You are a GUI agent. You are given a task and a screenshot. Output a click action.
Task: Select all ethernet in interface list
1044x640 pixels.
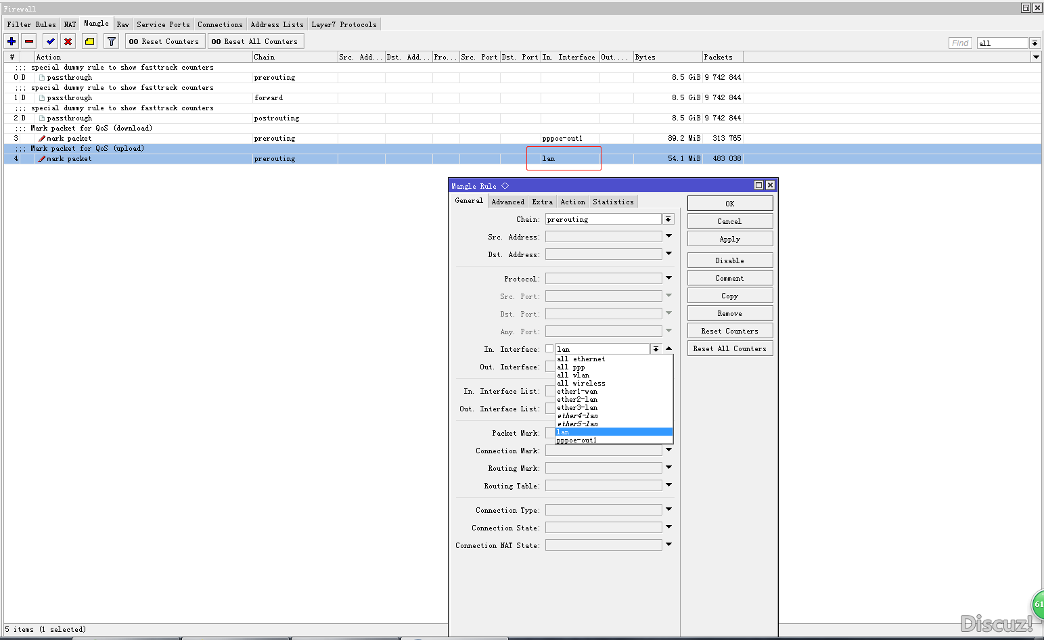coord(614,359)
